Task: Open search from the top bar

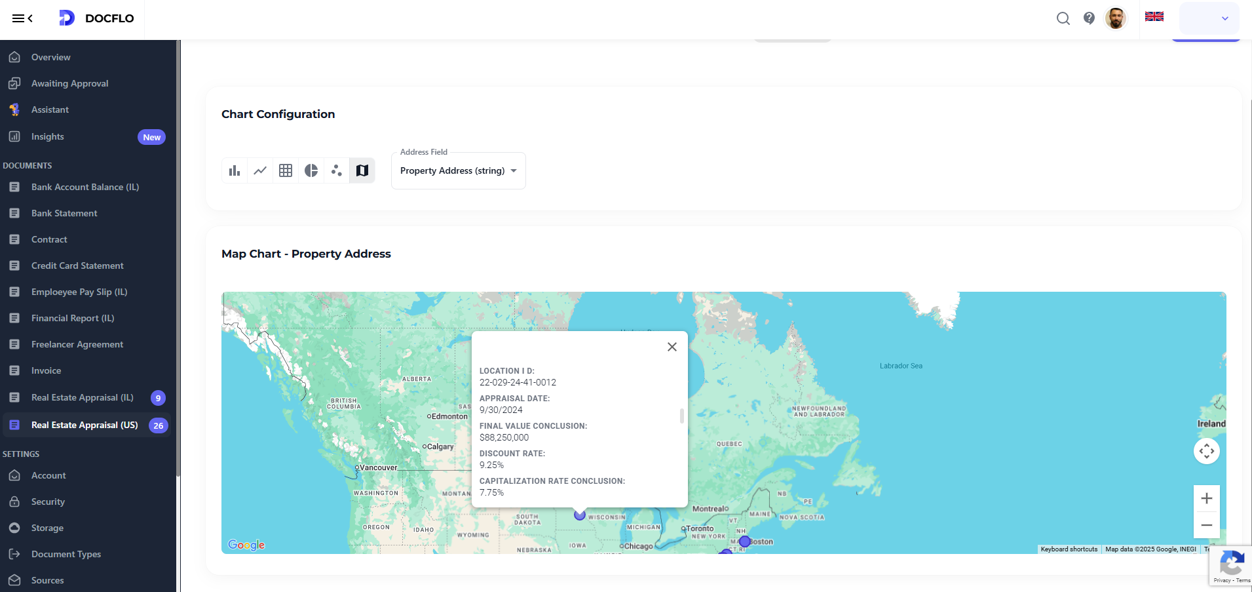Action: pyautogui.click(x=1062, y=18)
